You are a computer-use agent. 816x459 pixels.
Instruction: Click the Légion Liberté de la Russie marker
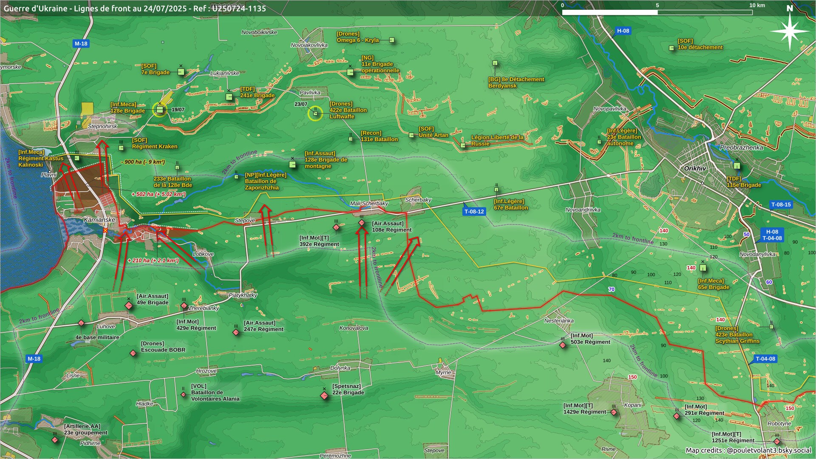[x=463, y=145]
